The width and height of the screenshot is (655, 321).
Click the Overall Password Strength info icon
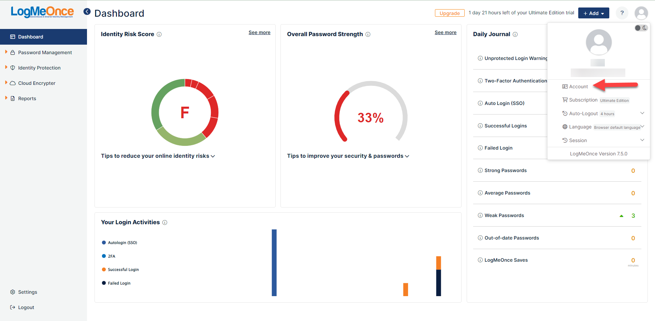point(368,34)
